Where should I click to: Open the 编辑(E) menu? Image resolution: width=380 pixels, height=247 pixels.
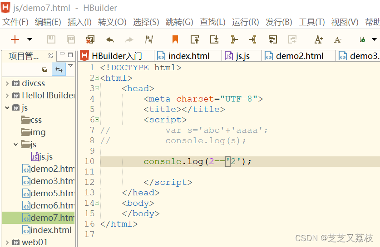pyautogui.click(x=48, y=22)
